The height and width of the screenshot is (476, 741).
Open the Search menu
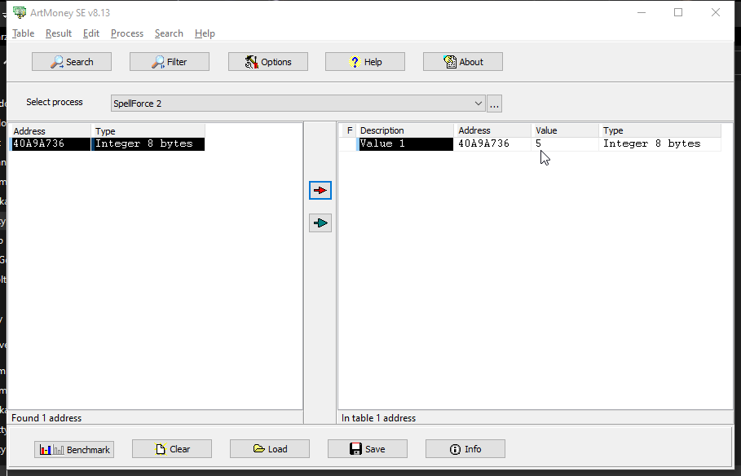tap(169, 33)
